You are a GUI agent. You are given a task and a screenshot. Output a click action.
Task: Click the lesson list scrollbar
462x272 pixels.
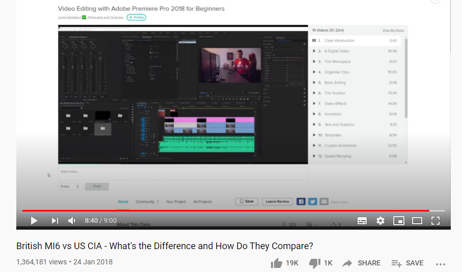click(x=406, y=78)
